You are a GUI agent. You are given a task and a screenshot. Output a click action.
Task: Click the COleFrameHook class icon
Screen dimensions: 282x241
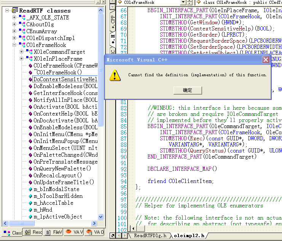tap(22, 45)
